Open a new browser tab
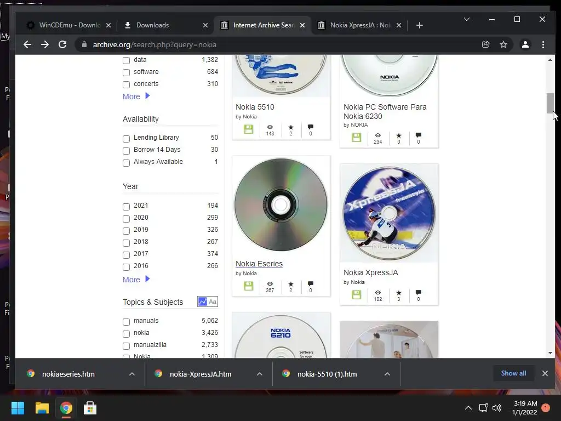 pos(420,25)
